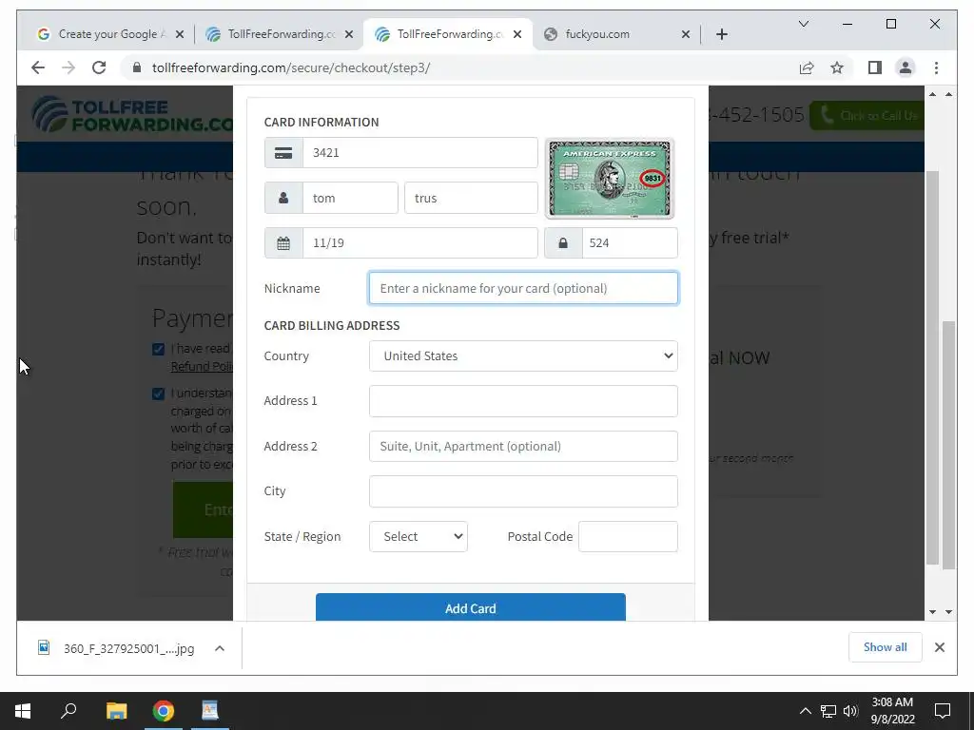Click the TollFree Forwarding logo
The height and width of the screenshot is (730, 974).
click(133, 114)
